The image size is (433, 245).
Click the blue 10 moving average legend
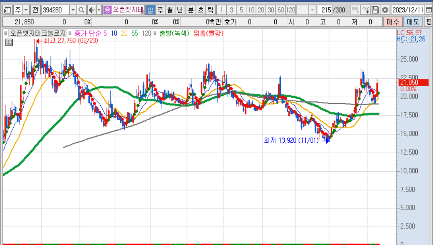tap(114, 34)
